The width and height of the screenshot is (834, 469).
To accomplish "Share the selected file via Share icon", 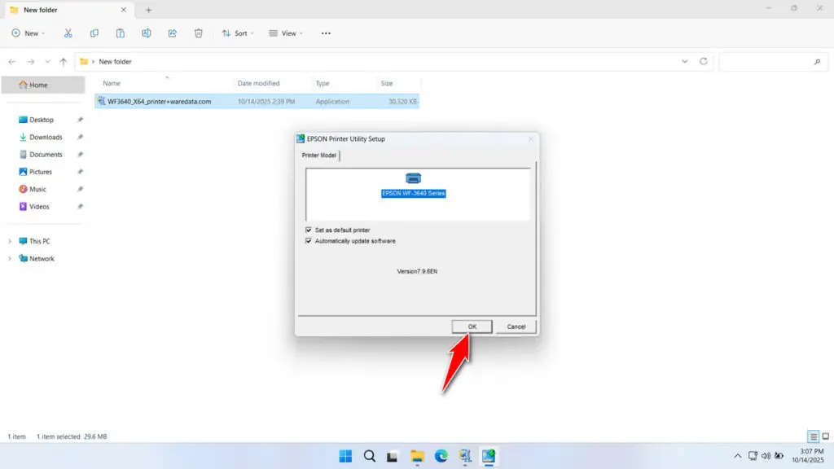I will [x=172, y=33].
